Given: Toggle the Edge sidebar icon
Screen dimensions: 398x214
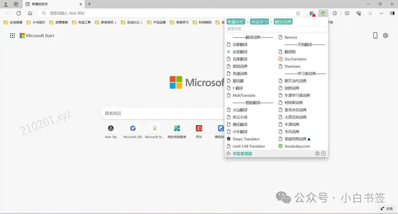Looking at the screenshot, I should (x=392, y=13).
